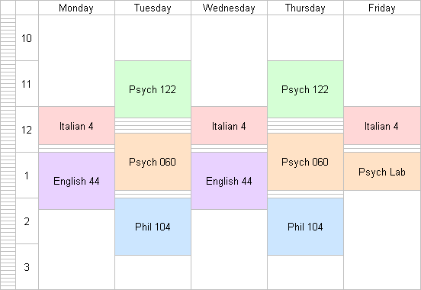Open Thursday's Phil 104 event

tap(305, 227)
